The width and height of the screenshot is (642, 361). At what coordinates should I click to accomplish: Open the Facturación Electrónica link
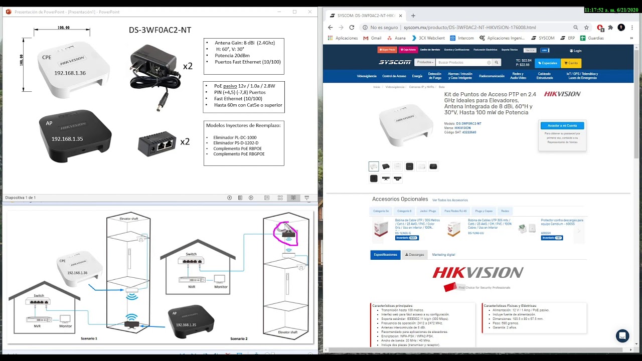[x=486, y=50]
